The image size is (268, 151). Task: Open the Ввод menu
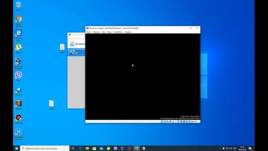point(109,32)
